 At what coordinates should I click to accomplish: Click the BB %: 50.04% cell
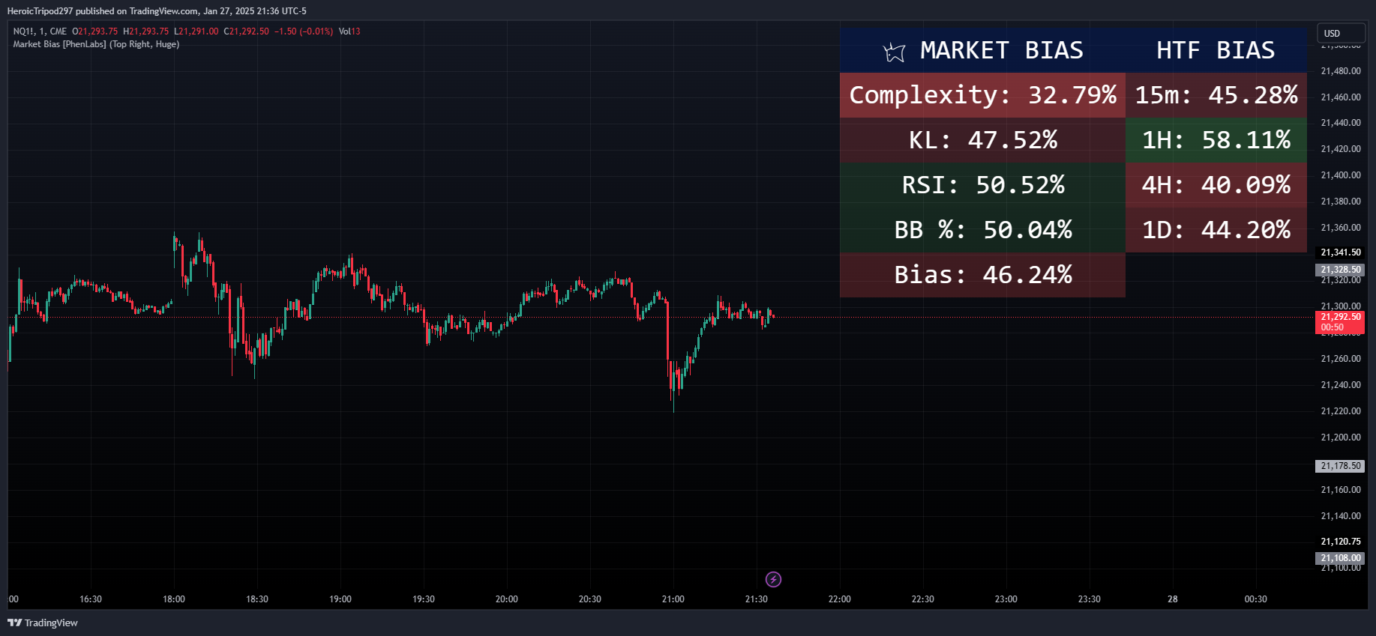[982, 230]
